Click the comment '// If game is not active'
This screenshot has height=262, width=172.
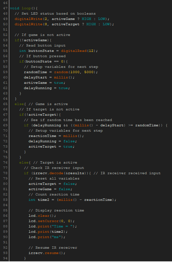tap(42, 35)
